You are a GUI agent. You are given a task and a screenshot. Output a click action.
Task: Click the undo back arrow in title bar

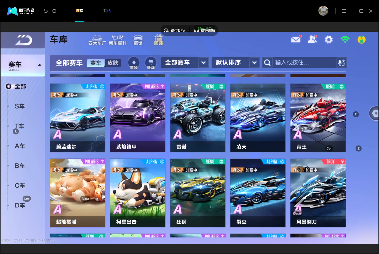coord(46,11)
